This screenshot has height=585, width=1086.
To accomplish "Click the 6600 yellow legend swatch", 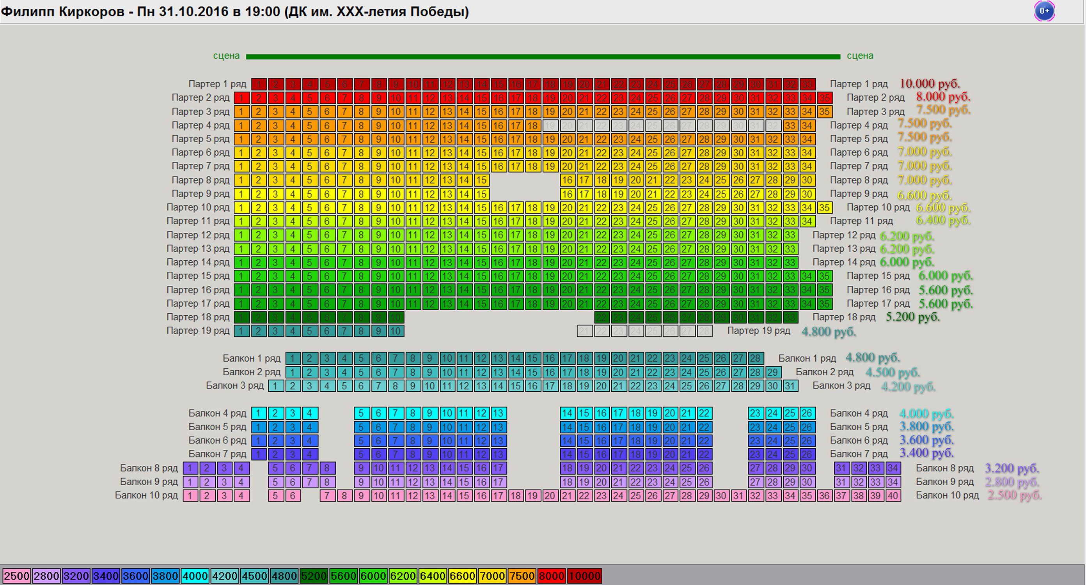I will click(462, 576).
